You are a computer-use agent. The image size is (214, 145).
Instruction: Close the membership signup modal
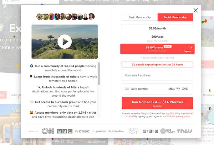(x=195, y=10)
